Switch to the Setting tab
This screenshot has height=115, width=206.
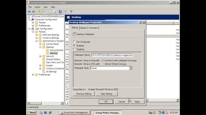[x=75, y=28]
